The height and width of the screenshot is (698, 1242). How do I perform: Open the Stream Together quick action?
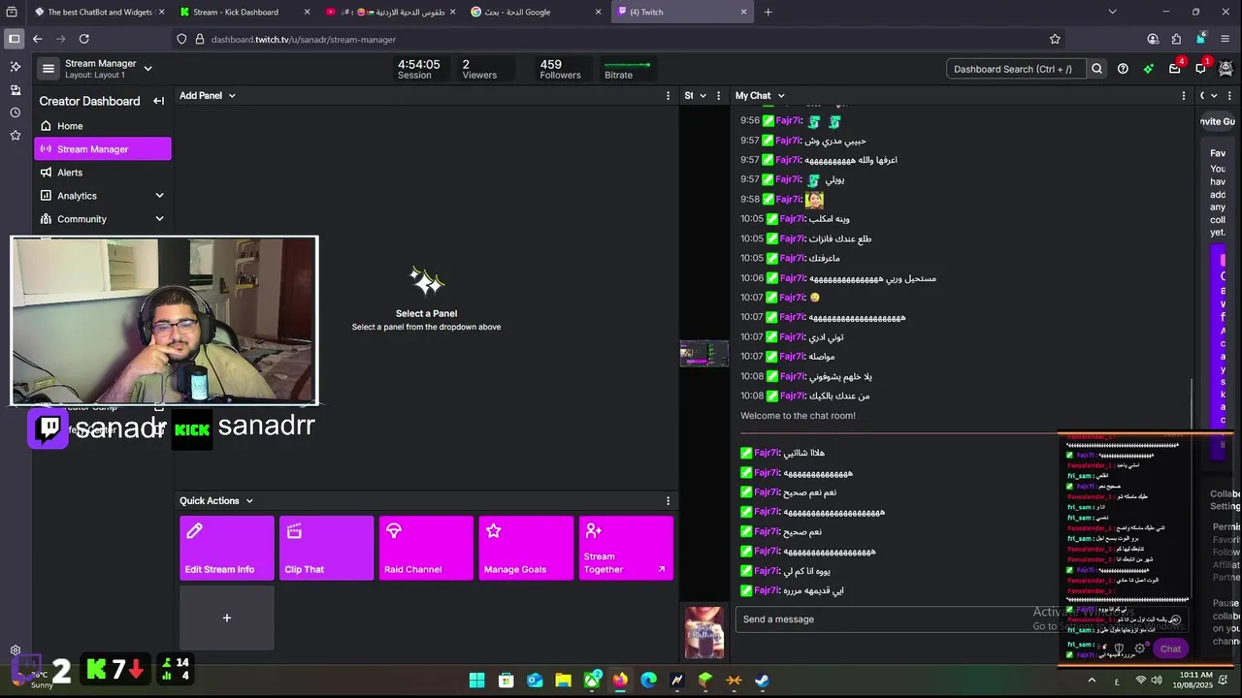pos(626,548)
